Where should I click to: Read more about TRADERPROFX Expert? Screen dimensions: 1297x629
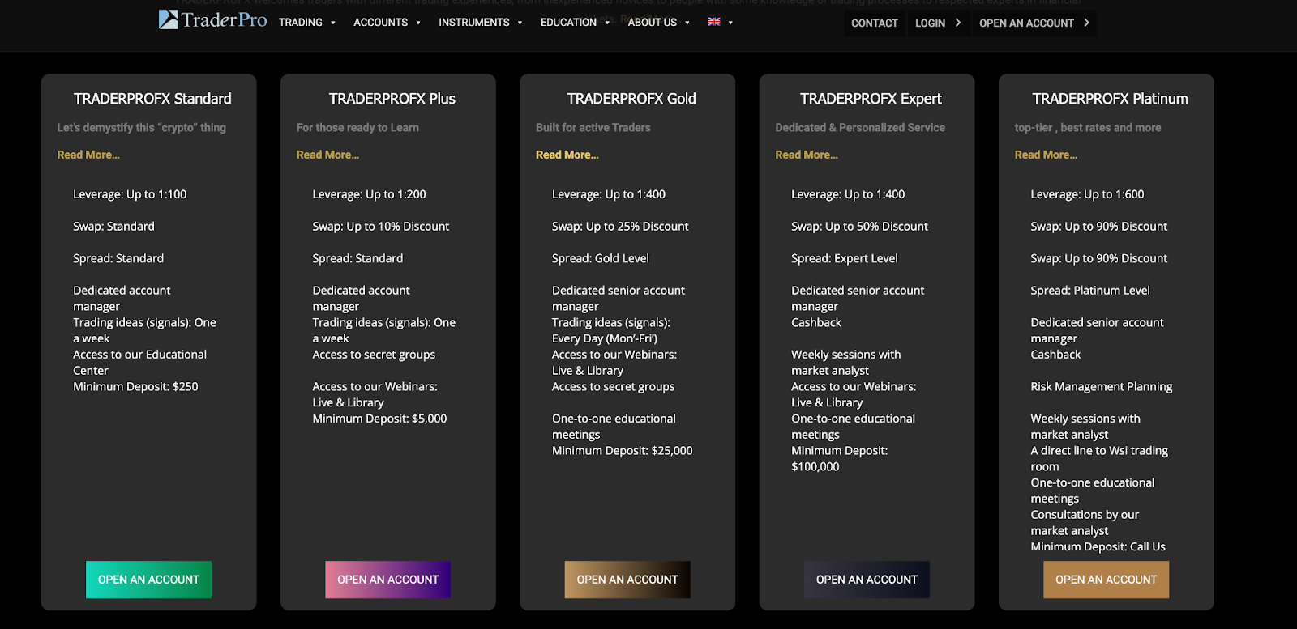(x=807, y=155)
